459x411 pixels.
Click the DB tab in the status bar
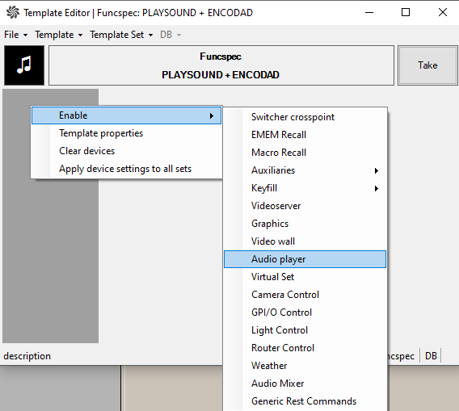pyautogui.click(x=431, y=356)
